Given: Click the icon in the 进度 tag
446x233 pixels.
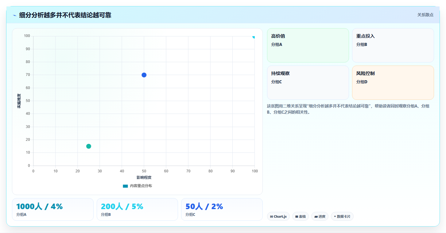Looking at the screenshot, I should point(316,216).
